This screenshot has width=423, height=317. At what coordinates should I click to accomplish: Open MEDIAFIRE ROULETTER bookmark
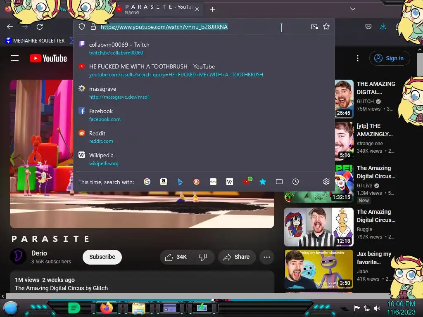[x=35, y=41]
